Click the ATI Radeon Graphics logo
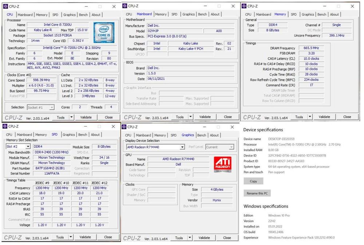The image size is (364, 245). 222,164
